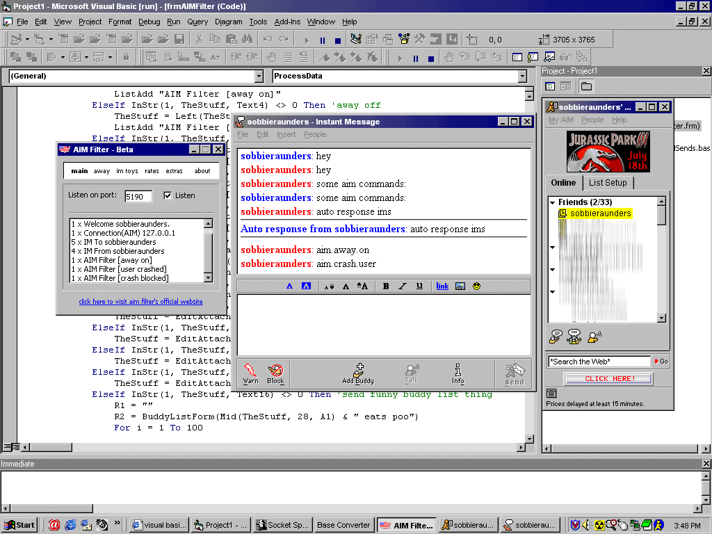The width and height of the screenshot is (712, 534).
Task: Click the insert picture icon in IM toolbar
Action: (x=460, y=286)
